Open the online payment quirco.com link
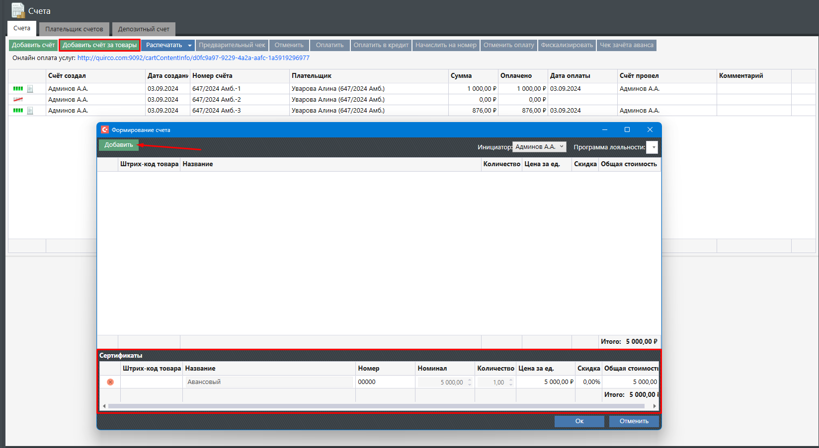This screenshot has height=448, width=819. (x=193, y=58)
